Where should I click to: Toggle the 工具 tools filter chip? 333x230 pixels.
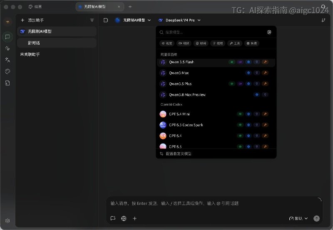tap(235, 43)
